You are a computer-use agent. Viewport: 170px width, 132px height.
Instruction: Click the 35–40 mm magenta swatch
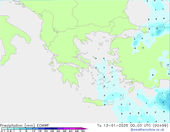pos(66,128)
